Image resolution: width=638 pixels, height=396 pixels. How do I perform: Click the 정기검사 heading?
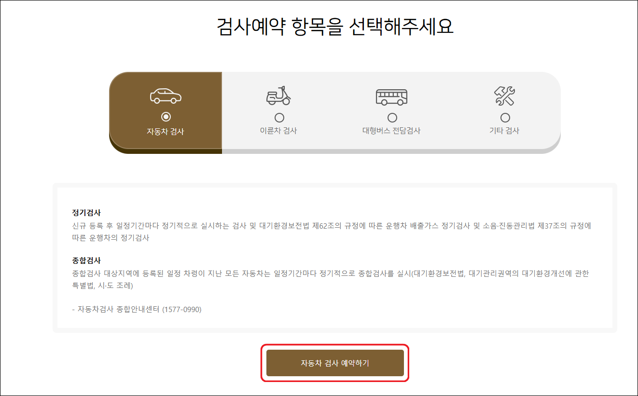point(86,213)
